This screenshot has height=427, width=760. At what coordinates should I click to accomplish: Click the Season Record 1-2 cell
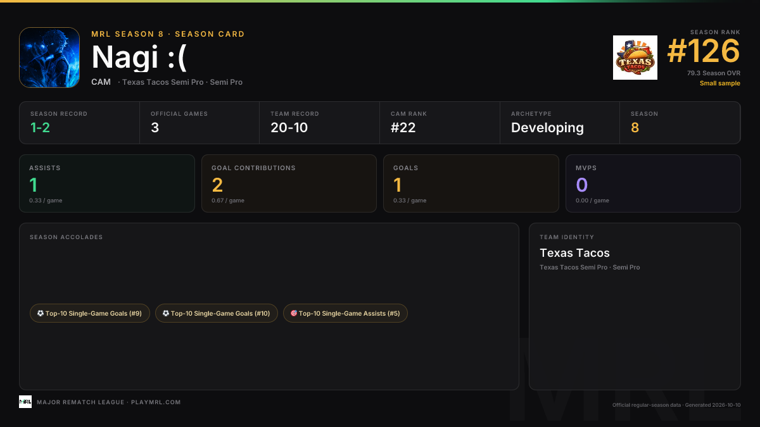tap(79, 123)
